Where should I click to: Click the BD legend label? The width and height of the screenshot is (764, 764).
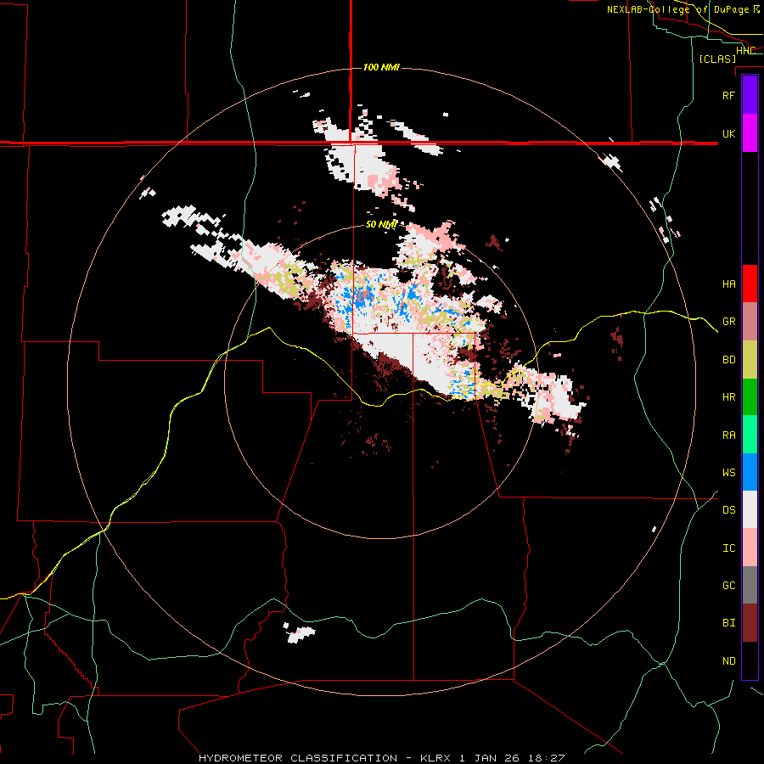pyautogui.click(x=728, y=360)
